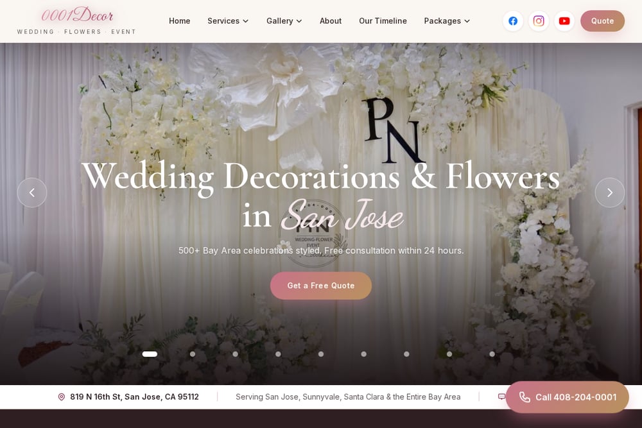Open the Facebook social icon

point(512,21)
